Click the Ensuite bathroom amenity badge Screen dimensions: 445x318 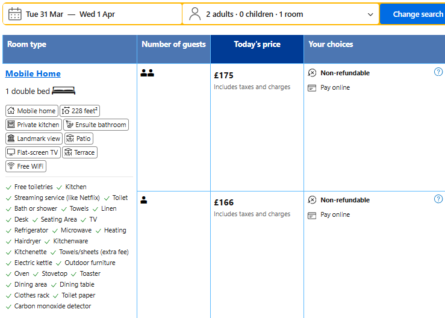96,125
